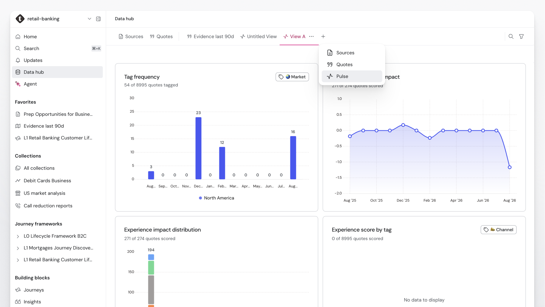This screenshot has height=307, width=545.
Task: Open View A more options menu
Action: 312,37
